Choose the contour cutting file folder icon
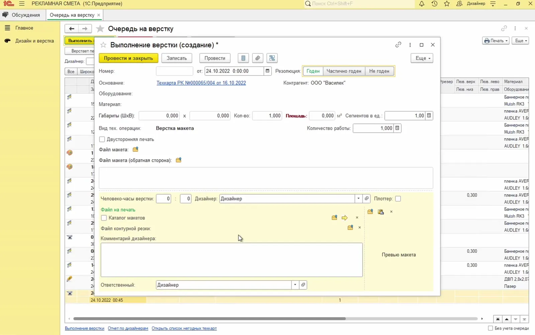Image resolution: width=535 pixels, height=335 pixels. pyautogui.click(x=350, y=228)
